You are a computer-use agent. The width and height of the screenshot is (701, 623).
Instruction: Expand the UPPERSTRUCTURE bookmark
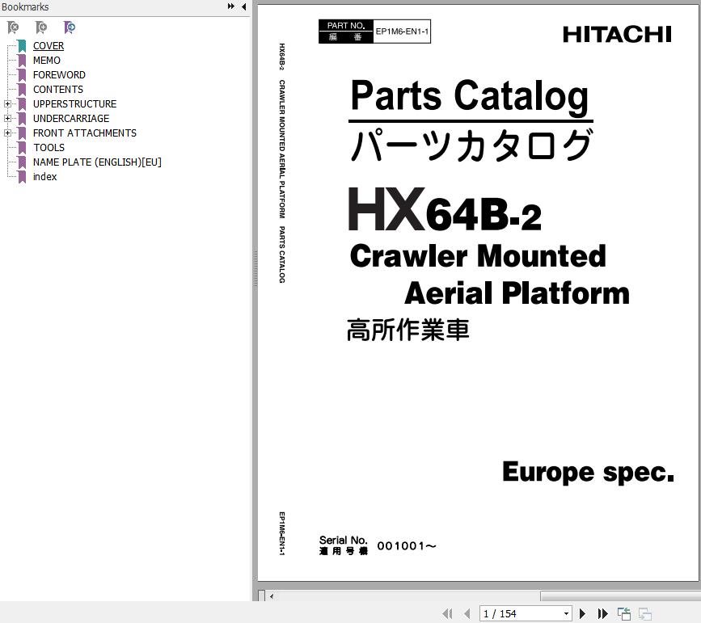tap(7, 104)
